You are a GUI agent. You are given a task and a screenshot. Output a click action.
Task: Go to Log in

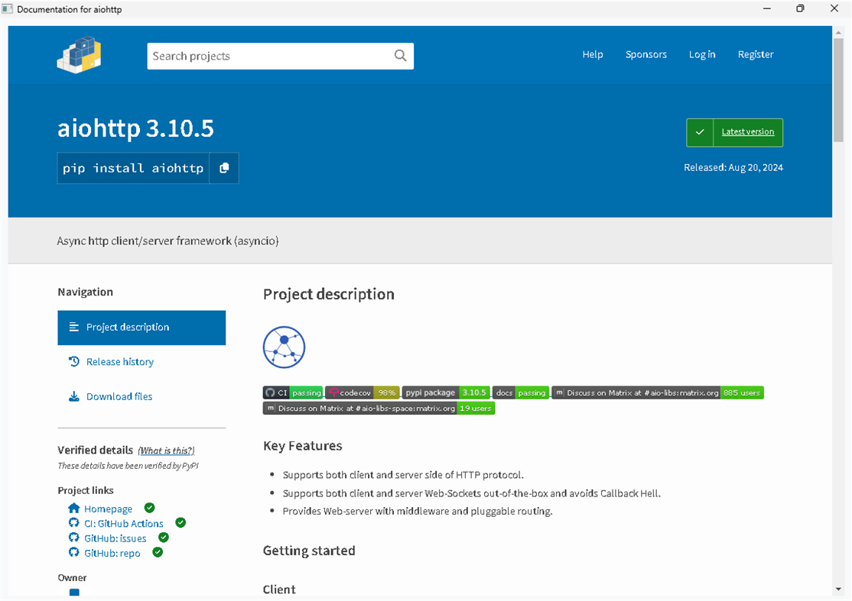coord(702,54)
